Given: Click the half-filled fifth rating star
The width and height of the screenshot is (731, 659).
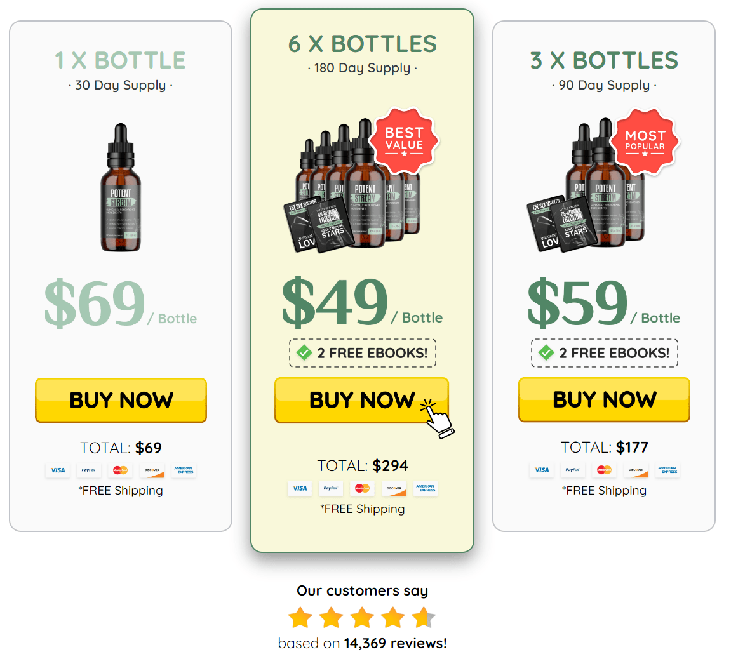Looking at the screenshot, I should pyautogui.click(x=424, y=618).
